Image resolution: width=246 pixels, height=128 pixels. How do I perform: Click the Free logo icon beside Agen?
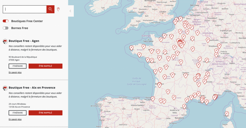point(5,41)
